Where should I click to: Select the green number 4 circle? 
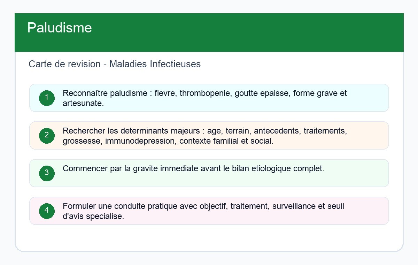pyautogui.click(x=47, y=211)
